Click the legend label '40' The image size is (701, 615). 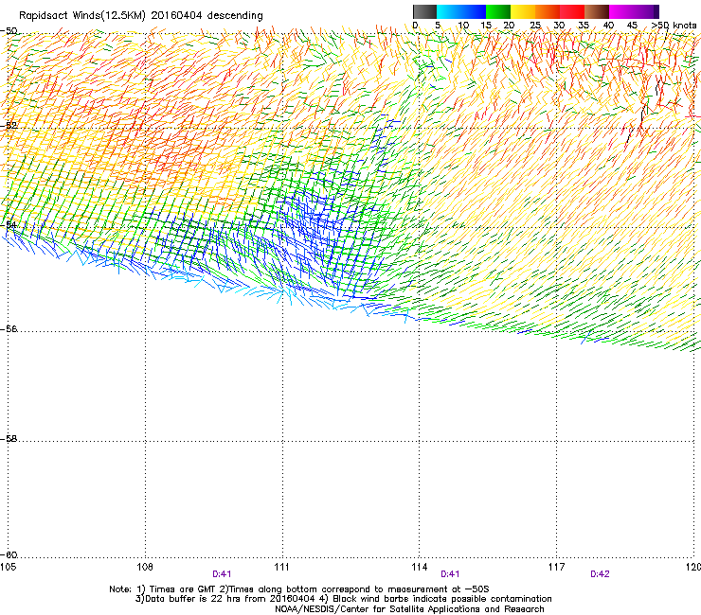point(608,26)
